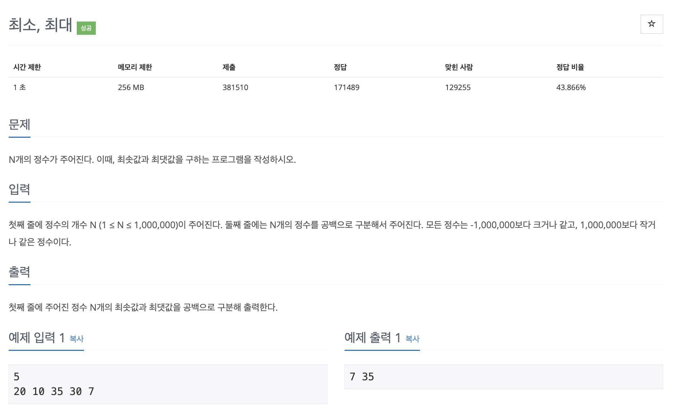689x409 pixels.
Task: Click inside the sample input code box
Action: click(168, 384)
